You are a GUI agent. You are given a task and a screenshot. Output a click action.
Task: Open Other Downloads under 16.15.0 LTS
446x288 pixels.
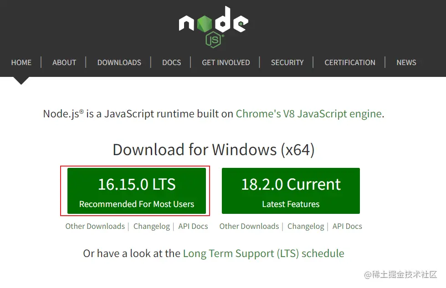[95, 227]
